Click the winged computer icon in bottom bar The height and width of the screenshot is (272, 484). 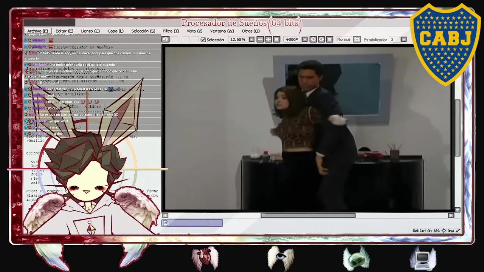[423, 258]
